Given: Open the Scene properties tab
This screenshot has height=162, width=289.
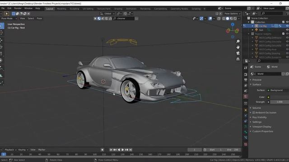Looking at the screenshot, I should (x=246, y=91).
